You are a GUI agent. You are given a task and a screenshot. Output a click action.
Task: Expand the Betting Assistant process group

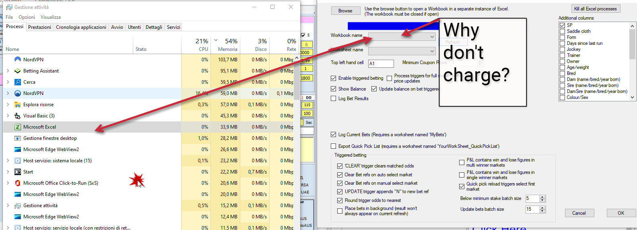tap(8, 71)
